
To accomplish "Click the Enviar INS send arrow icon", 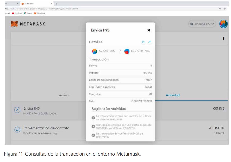I will click(x=17, y=110).
